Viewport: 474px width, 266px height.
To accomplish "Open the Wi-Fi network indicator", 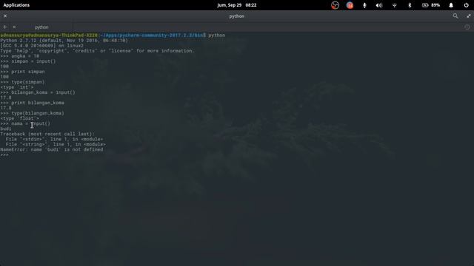I will click(394, 5).
